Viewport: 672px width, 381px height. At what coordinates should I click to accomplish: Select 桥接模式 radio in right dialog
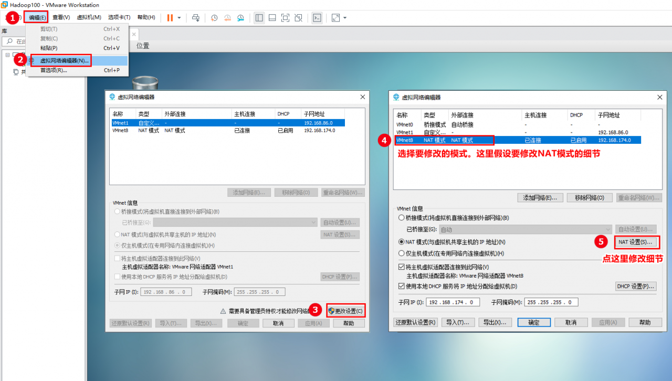[x=402, y=217]
